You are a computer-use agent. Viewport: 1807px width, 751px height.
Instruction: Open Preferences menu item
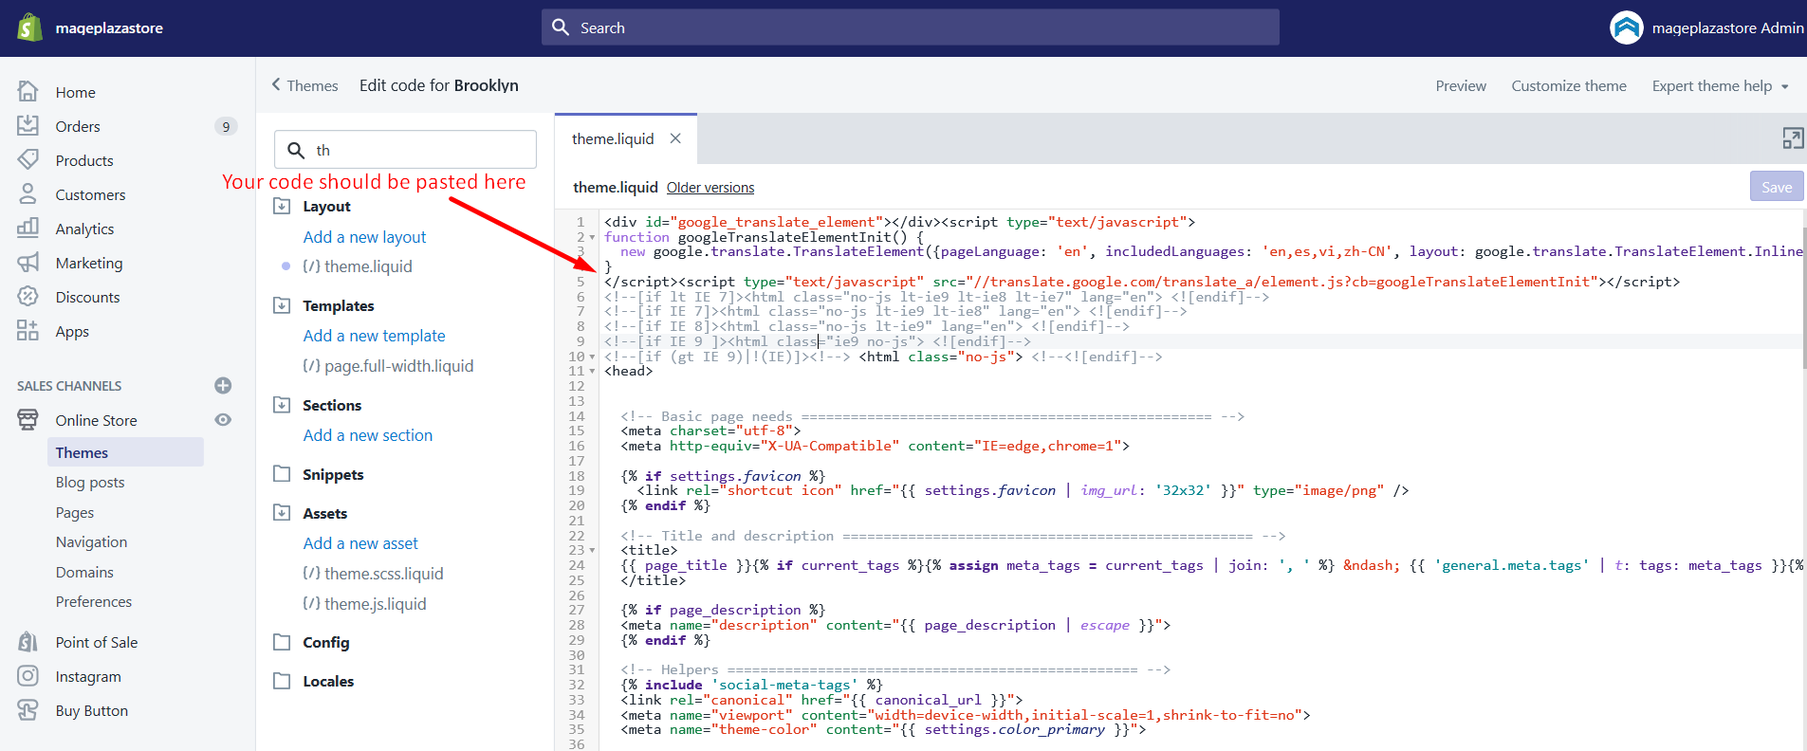[x=94, y=602]
